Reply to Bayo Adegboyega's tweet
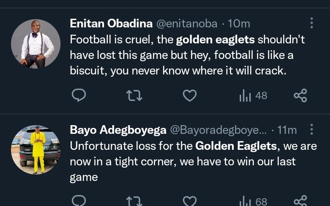 [x=79, y=201]
